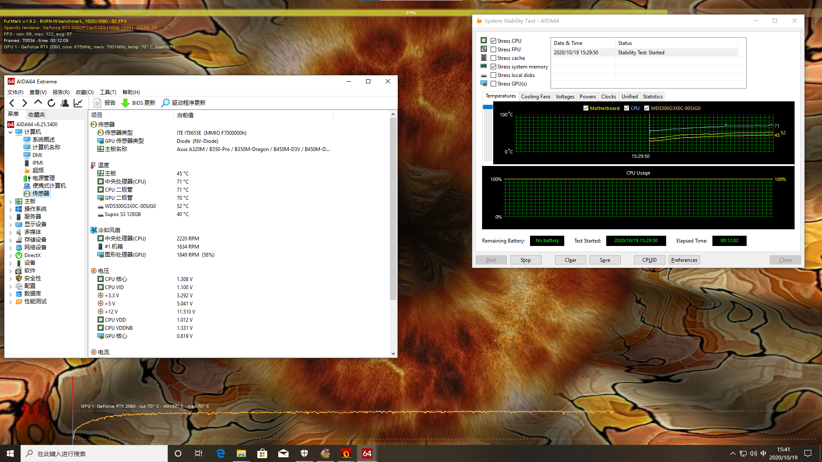The width and height of the screenshot is (822, 462).
Task: Expand the 多媒体 tree node
Action: [11, 232]
